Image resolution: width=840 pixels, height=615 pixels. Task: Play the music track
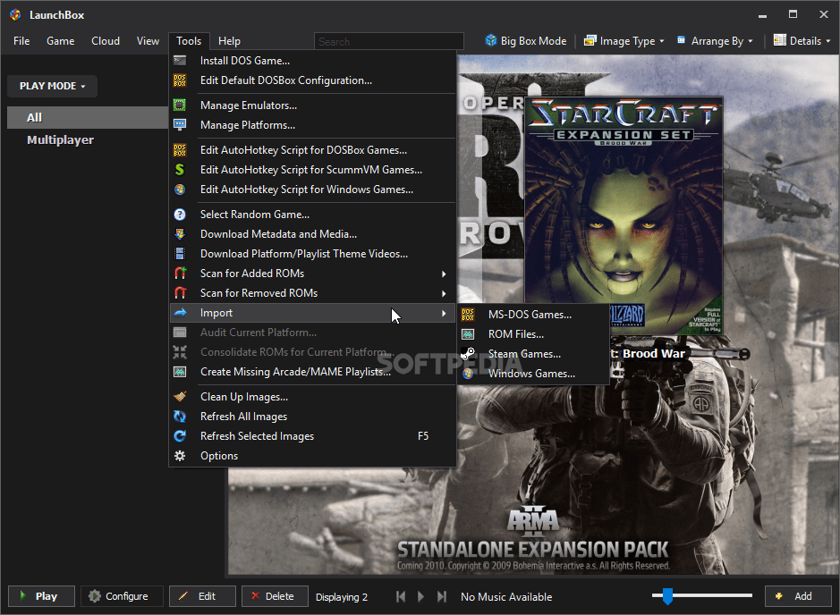click(x=421, y=596)
